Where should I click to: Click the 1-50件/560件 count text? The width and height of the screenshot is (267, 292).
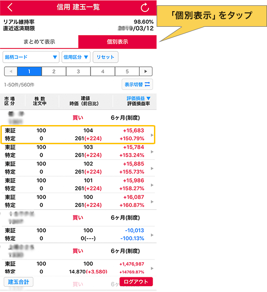pyautogui.click(x=20, y=85)
